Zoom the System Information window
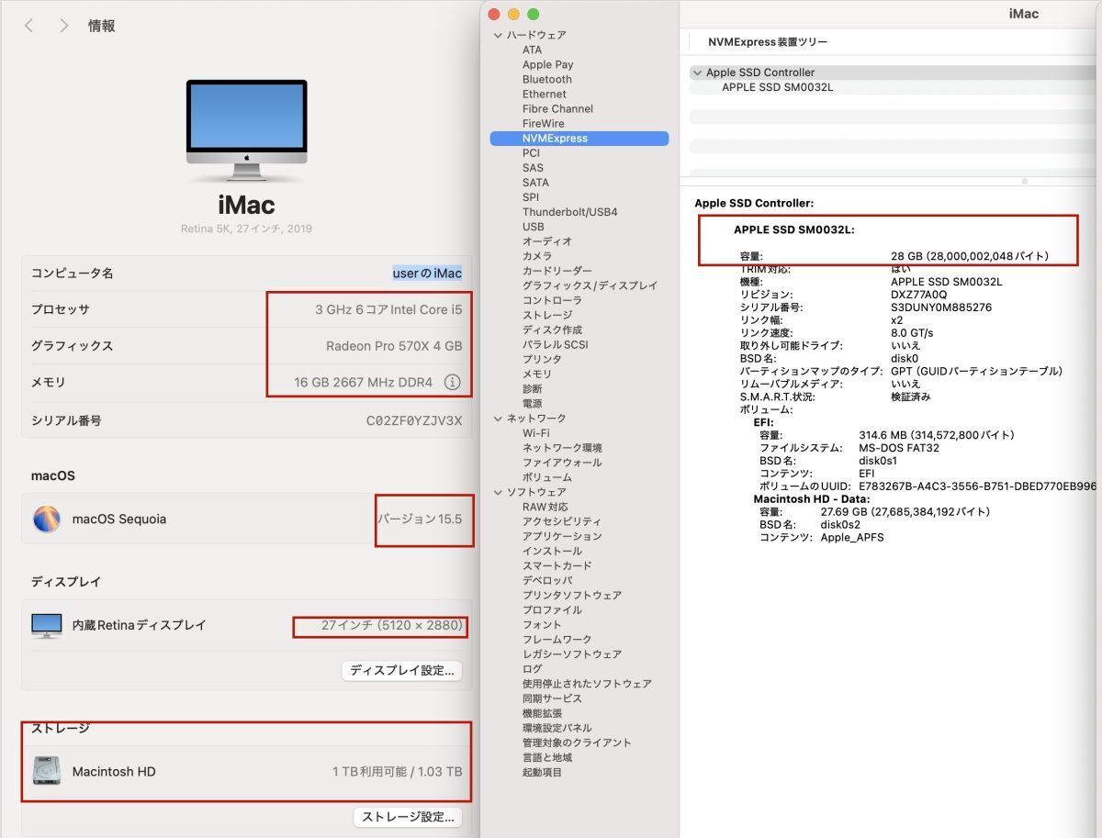 click(x=533, y=14)
